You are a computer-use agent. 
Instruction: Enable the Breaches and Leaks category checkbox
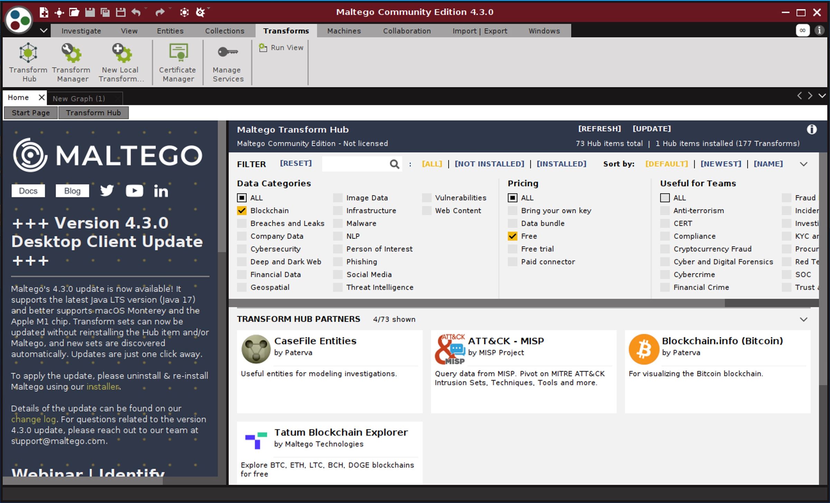[241, 223]
